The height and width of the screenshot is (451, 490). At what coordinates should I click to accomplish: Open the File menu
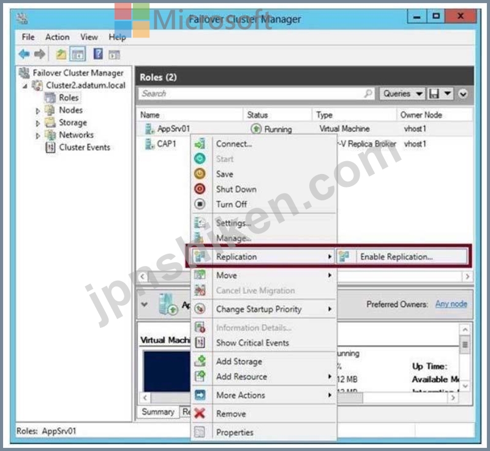coord(28,37)
